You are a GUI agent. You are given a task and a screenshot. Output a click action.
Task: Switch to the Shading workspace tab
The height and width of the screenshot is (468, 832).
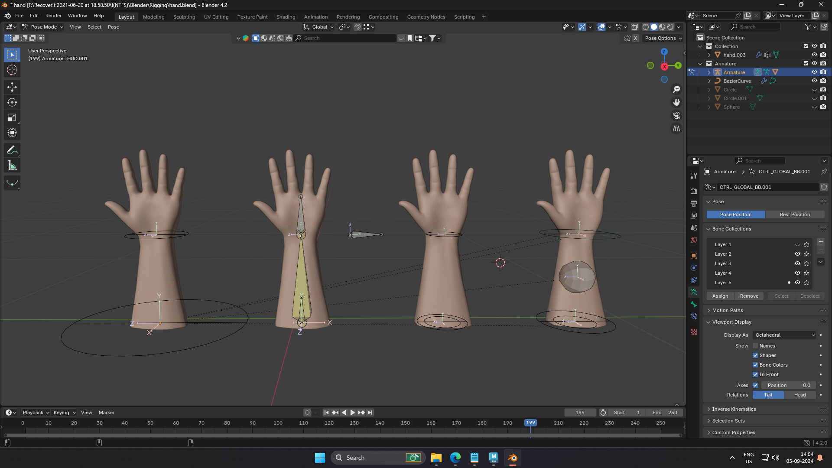286,16
